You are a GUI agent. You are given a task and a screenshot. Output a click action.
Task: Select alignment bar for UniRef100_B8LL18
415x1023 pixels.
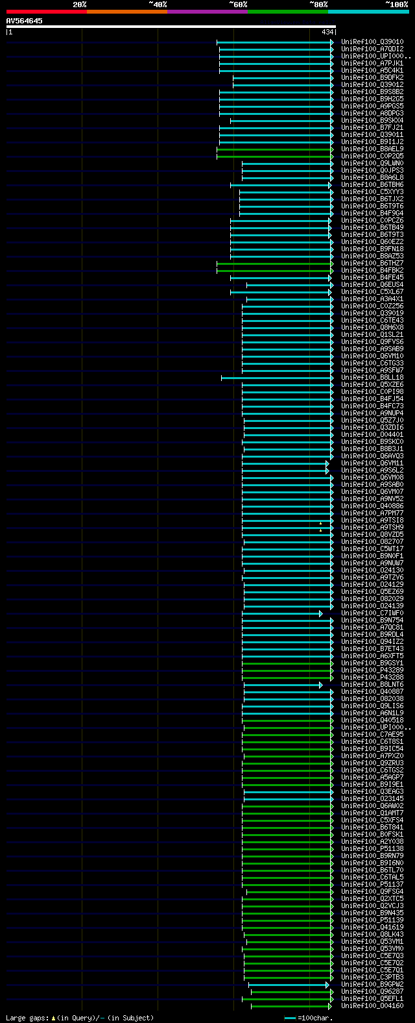tap(278, 378)
